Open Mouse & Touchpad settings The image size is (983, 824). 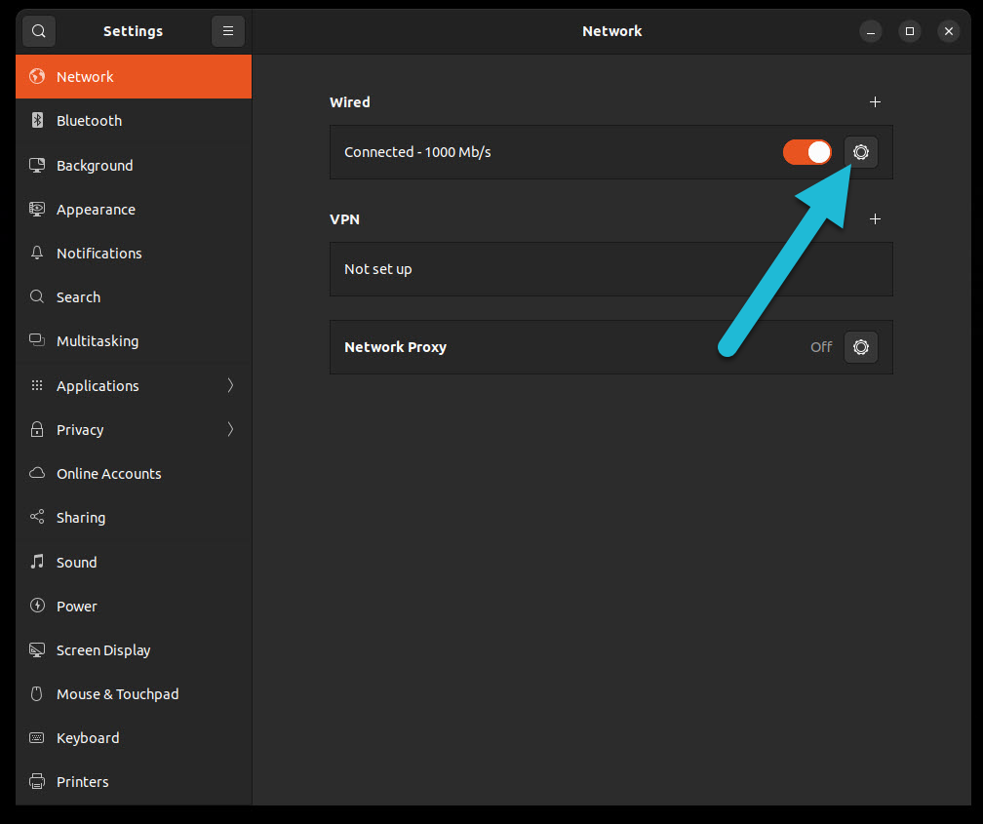point(117,693)
